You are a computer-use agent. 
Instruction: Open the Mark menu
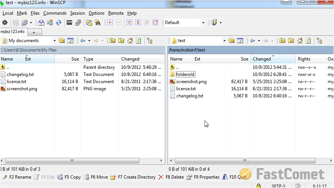22,13
